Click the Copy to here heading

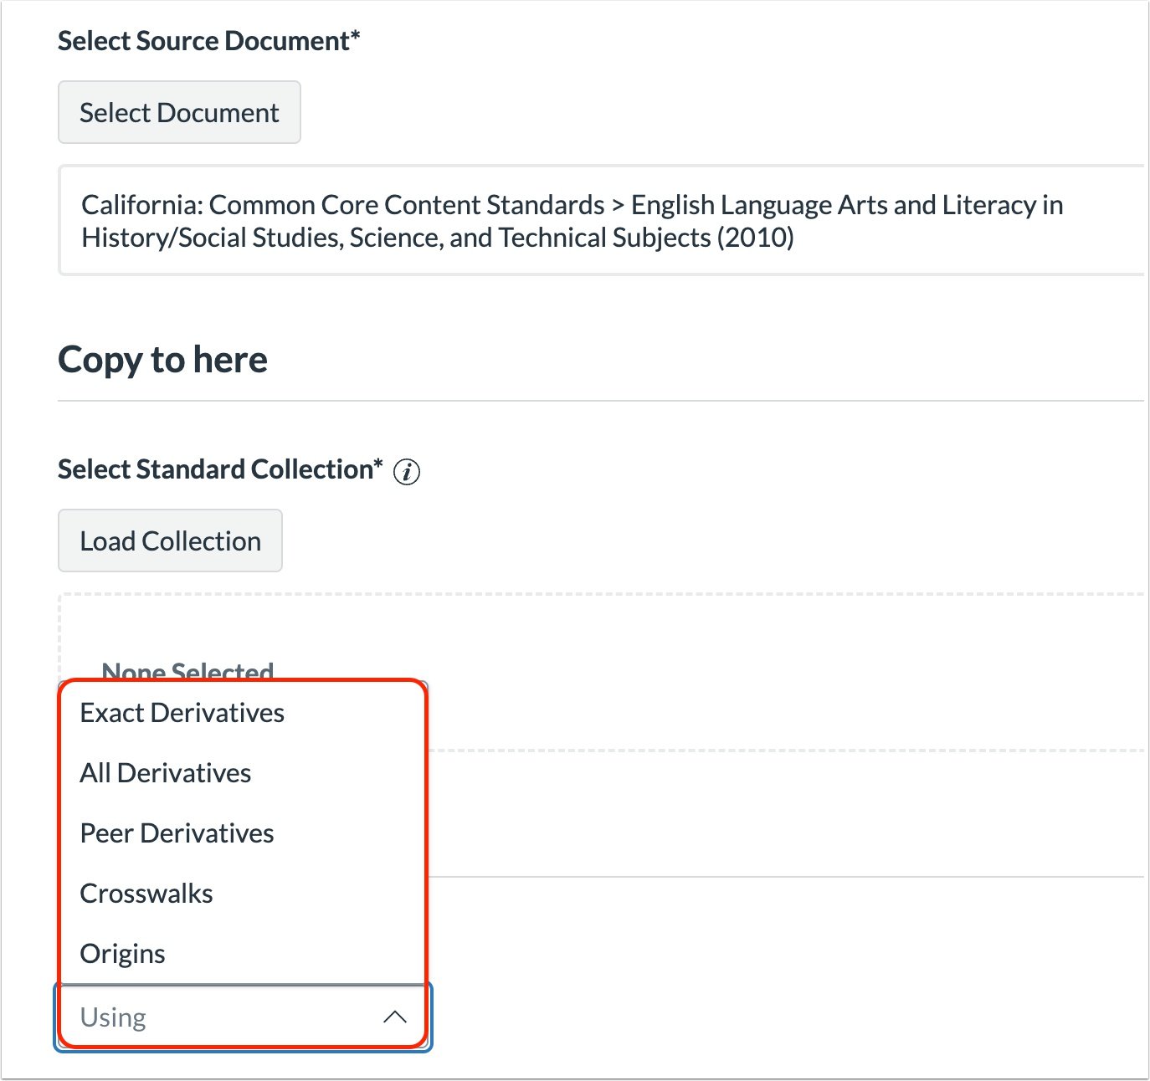(162, 359)
